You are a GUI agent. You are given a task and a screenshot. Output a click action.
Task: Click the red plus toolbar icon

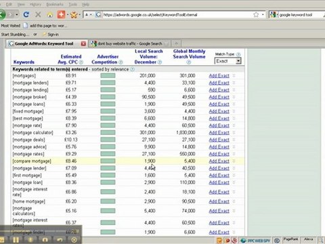[x=61, y=15]
